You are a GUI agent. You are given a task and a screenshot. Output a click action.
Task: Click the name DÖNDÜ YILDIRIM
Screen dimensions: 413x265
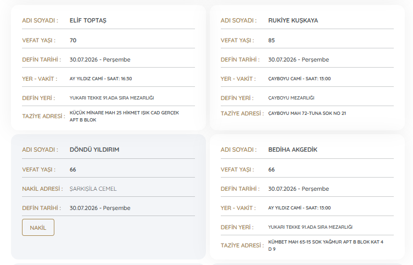pos(94,150)
